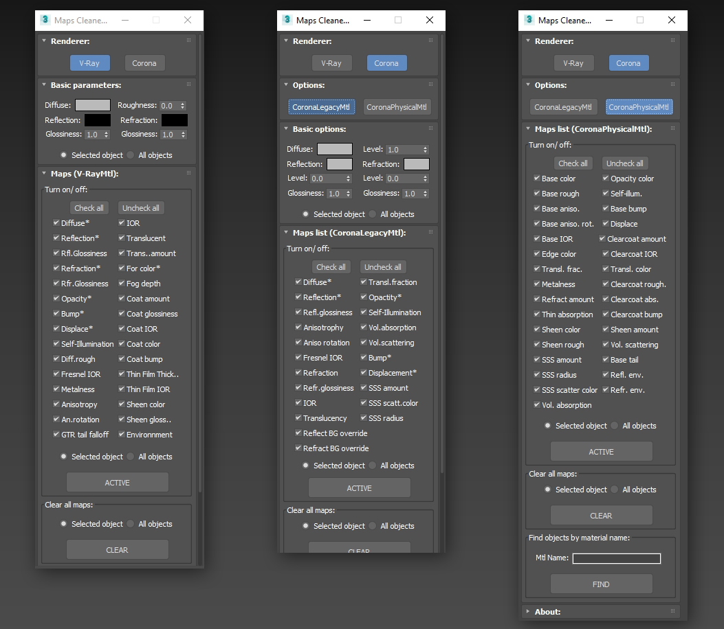Collapse the Renderer rollout in the left window
Image resolution: width=724 pixels, height=629 pixels.
pos(43,41)
